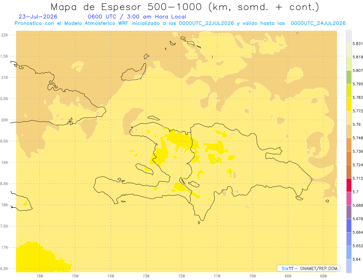
Task: Click the '68W' longitude label
Action: click(x=323, y=276)
